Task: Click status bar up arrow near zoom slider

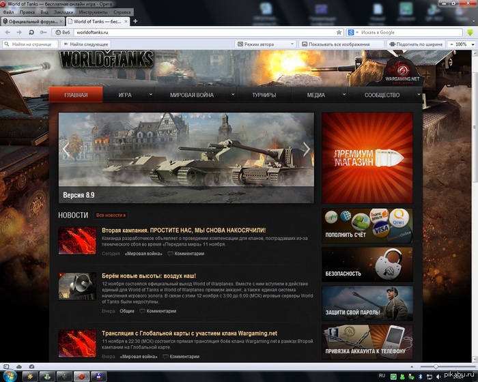Action: (412, 367)
